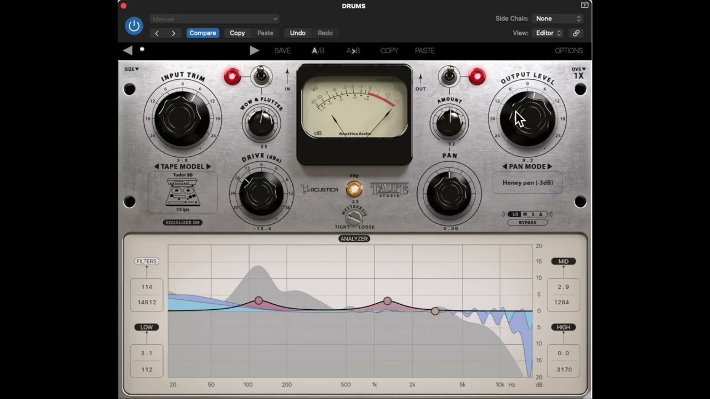Toggle the Compare button
This screenshot has height=399, width=710.
click(x=202, y=33)
